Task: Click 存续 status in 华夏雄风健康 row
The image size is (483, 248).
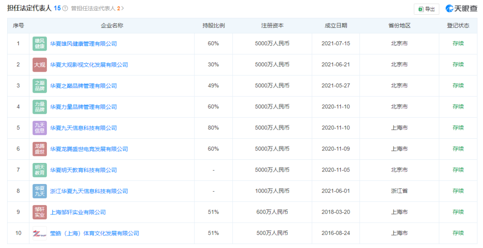Action: (x=458, y=43)
